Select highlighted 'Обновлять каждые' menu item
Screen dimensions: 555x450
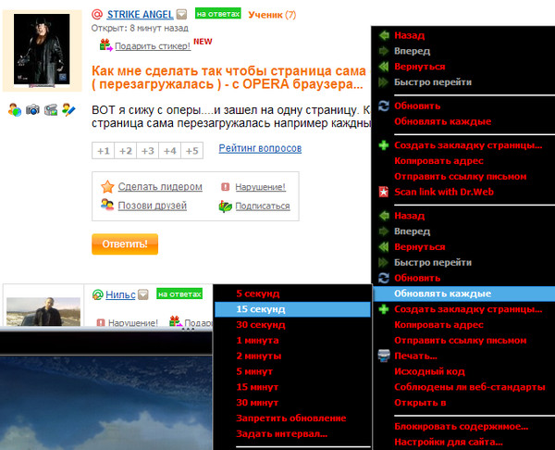coord(464,294)
